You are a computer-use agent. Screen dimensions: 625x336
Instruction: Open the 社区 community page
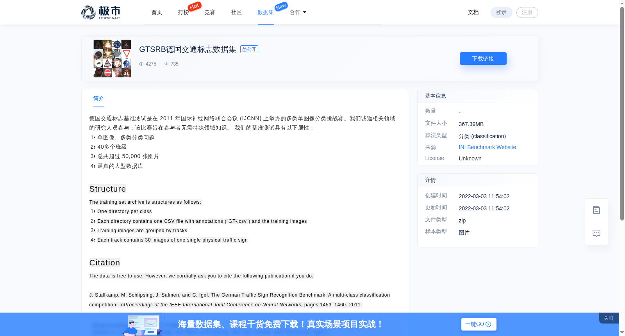(236, 12)
